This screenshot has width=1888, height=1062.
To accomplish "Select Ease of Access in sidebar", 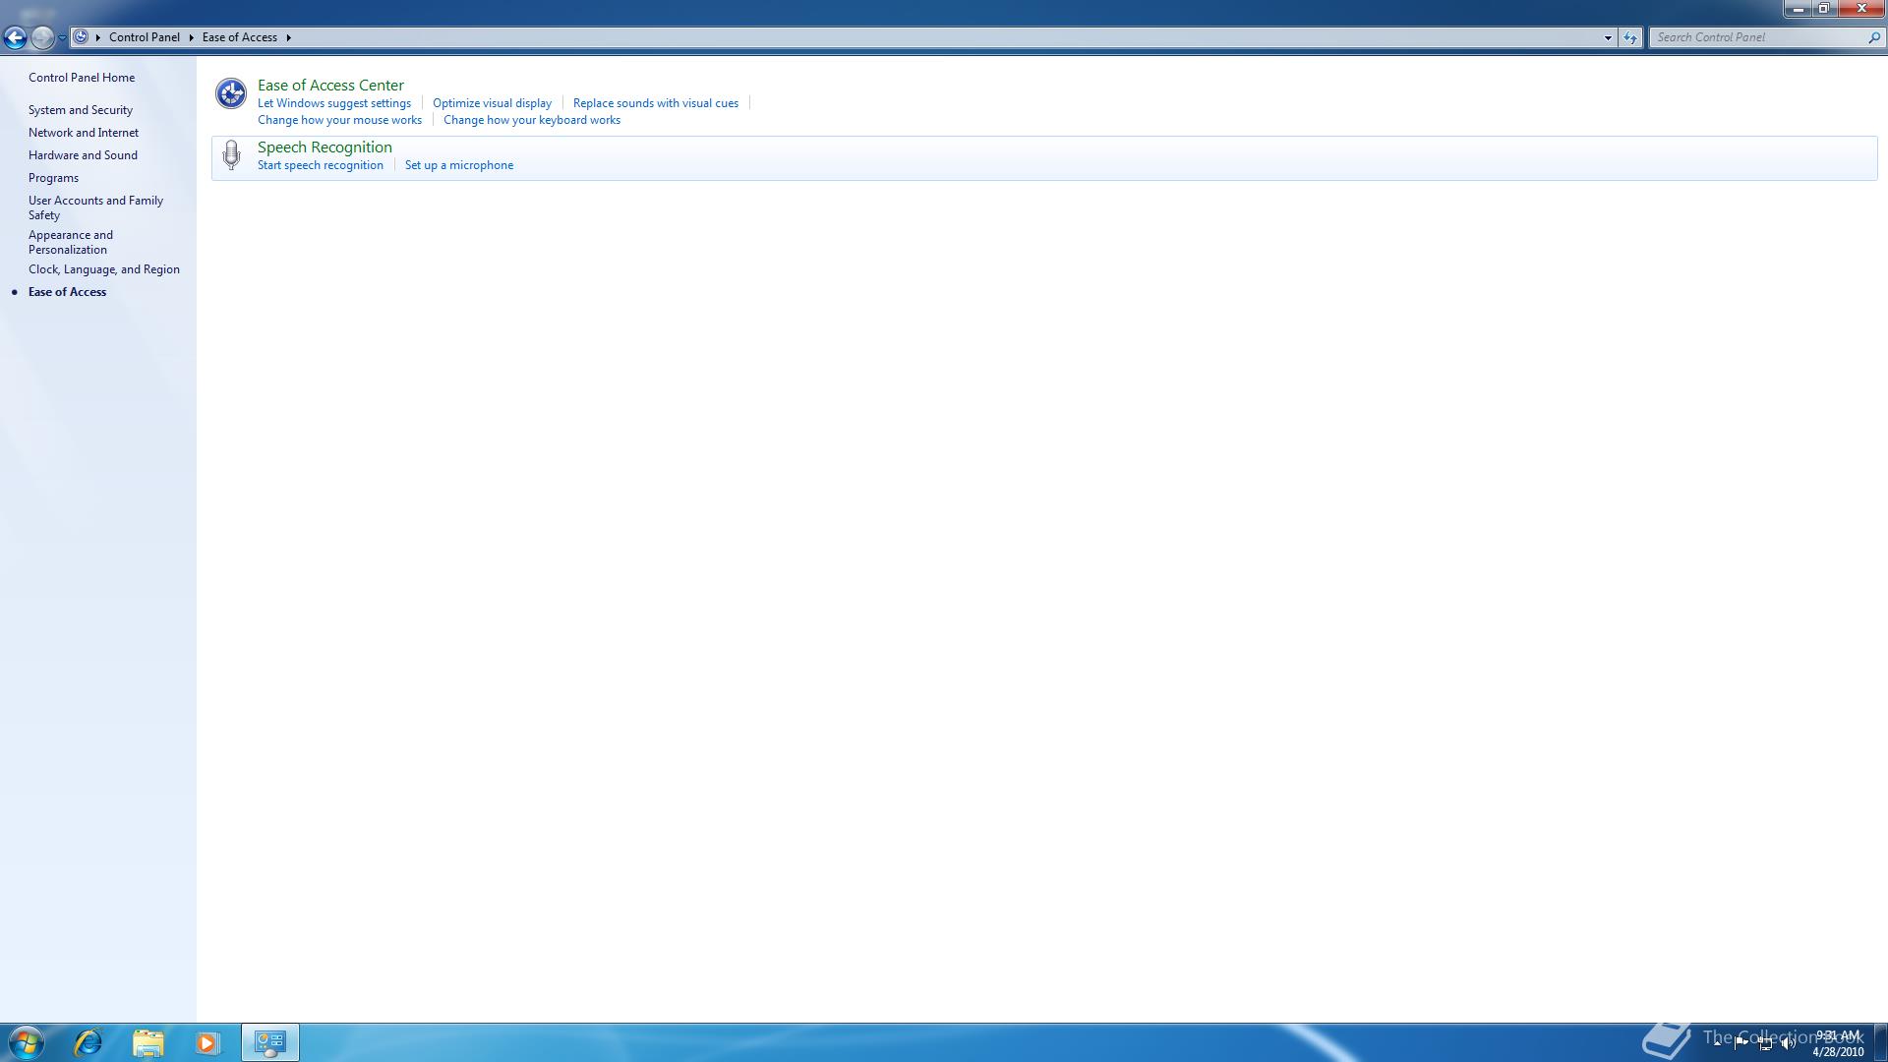I will [x=67, y=292].
